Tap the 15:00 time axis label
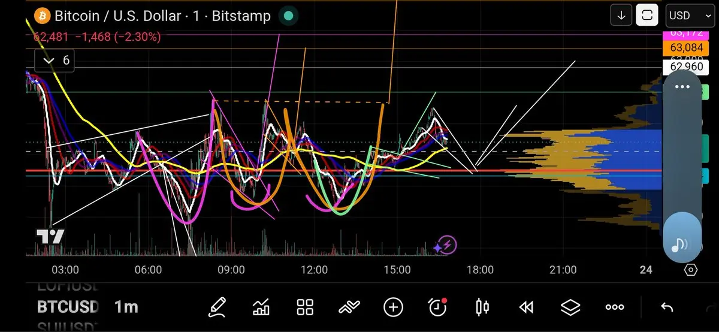The width and height of the screenshot is (719, 332). coord(397,270)
